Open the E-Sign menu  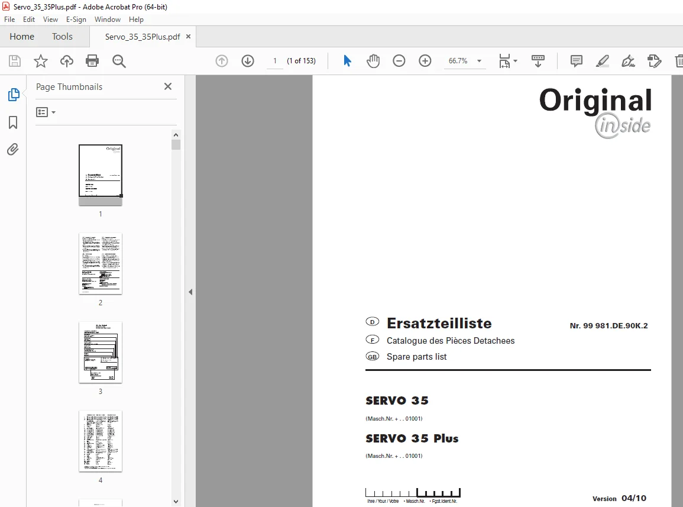click(x=76, y=20)
